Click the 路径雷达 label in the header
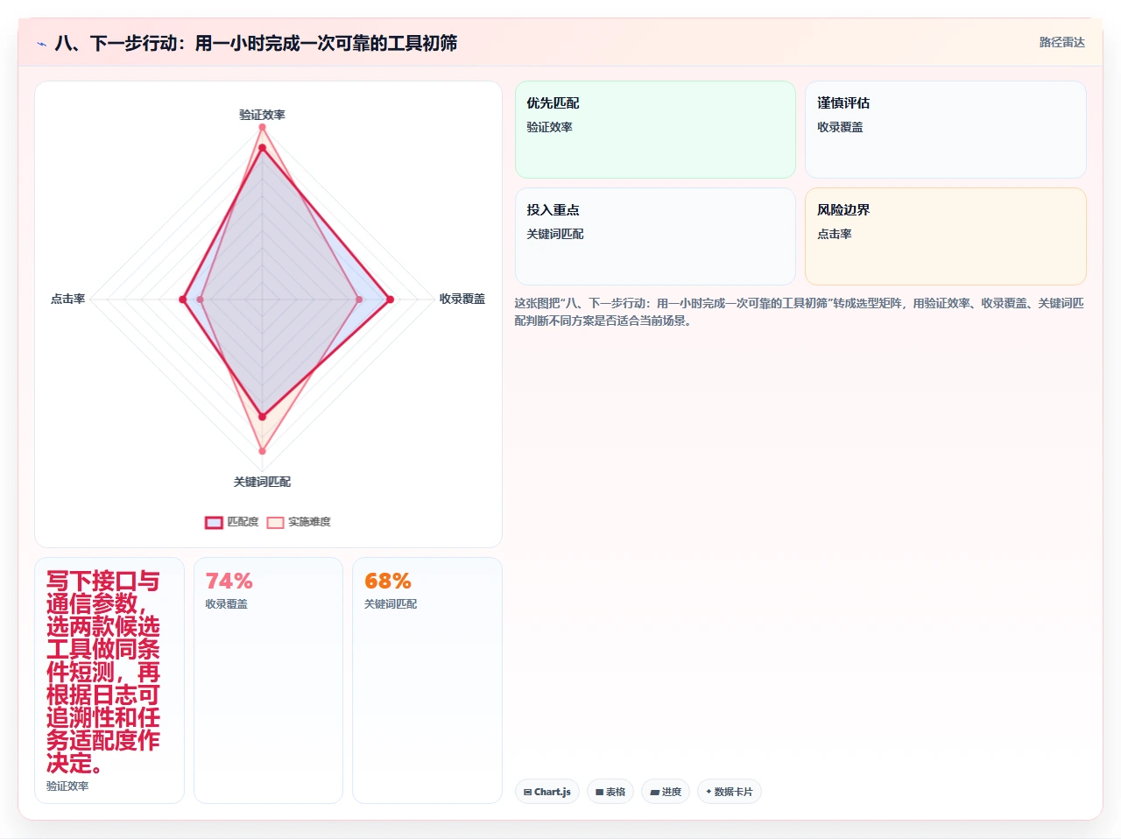1121x839 pixels. pyautogui.click(x=1061, y=42)
